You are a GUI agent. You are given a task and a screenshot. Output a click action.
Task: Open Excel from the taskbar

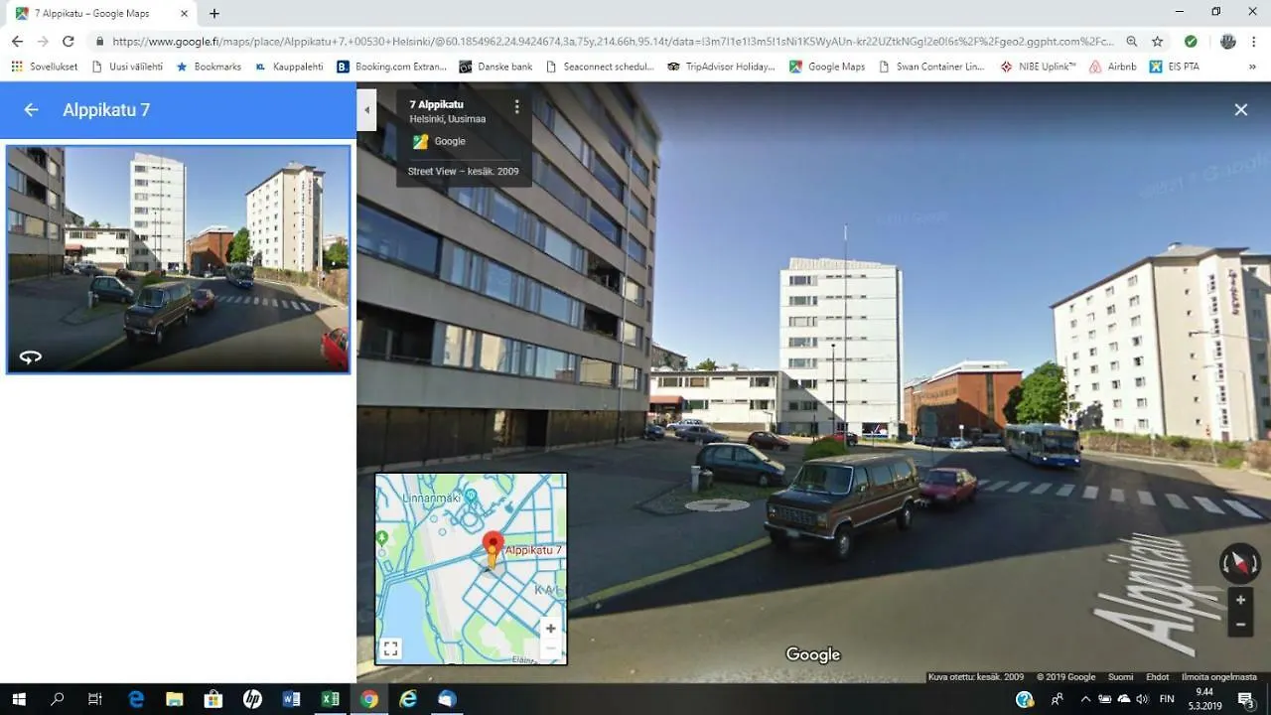point(330,699)
